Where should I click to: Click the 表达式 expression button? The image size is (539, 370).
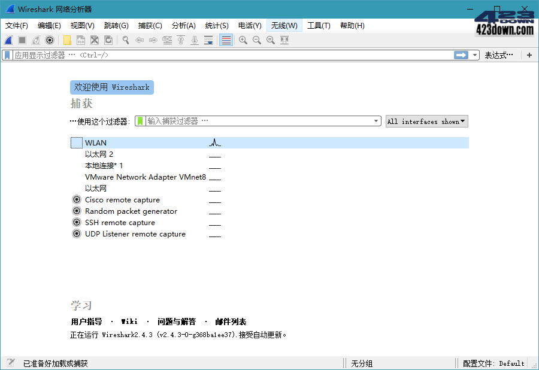[x=499, y=55]
